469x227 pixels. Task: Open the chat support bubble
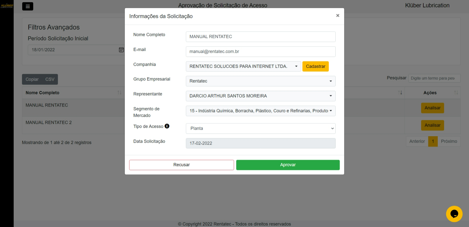click(x=454, y=214)
